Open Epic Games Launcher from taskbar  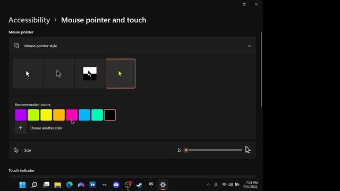coord(151,185)
